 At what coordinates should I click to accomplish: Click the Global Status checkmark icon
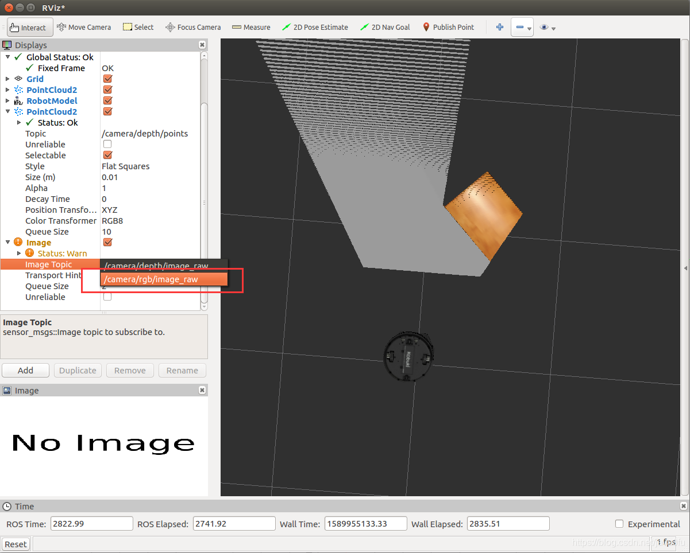(x=18, y=57)
